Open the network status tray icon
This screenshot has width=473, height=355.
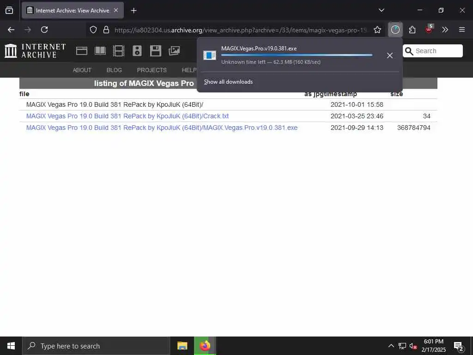(402, 346)
